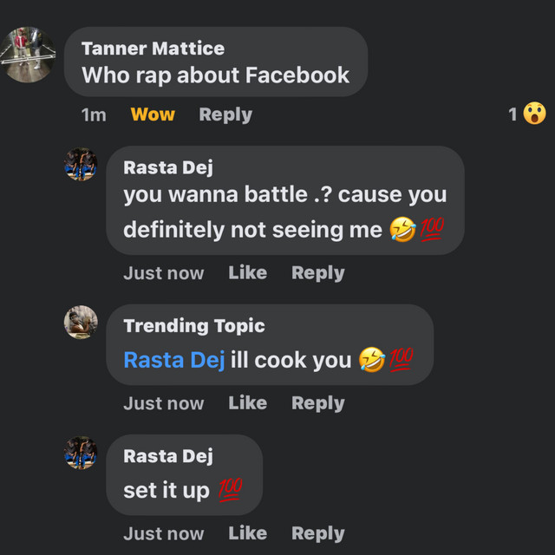Viewport: 555px width, 555px height.
Task: Click Rasta Dej name above 'set it up'
Action: 168,456
